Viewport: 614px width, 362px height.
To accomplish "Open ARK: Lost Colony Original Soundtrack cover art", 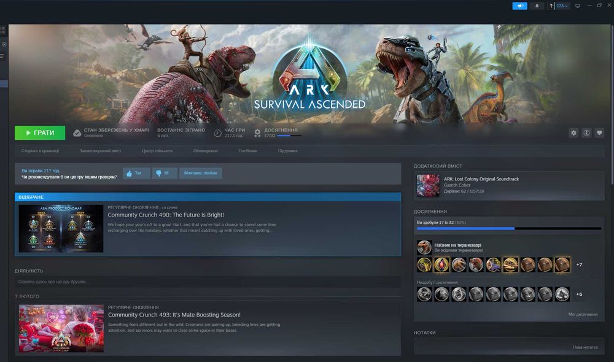I will click(x=428, y=185).
